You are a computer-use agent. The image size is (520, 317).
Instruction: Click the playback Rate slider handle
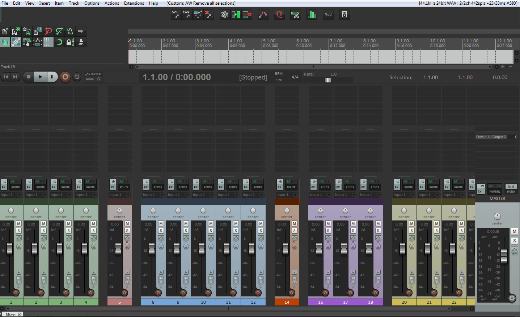pyautogui.click(x=328, y=80)
